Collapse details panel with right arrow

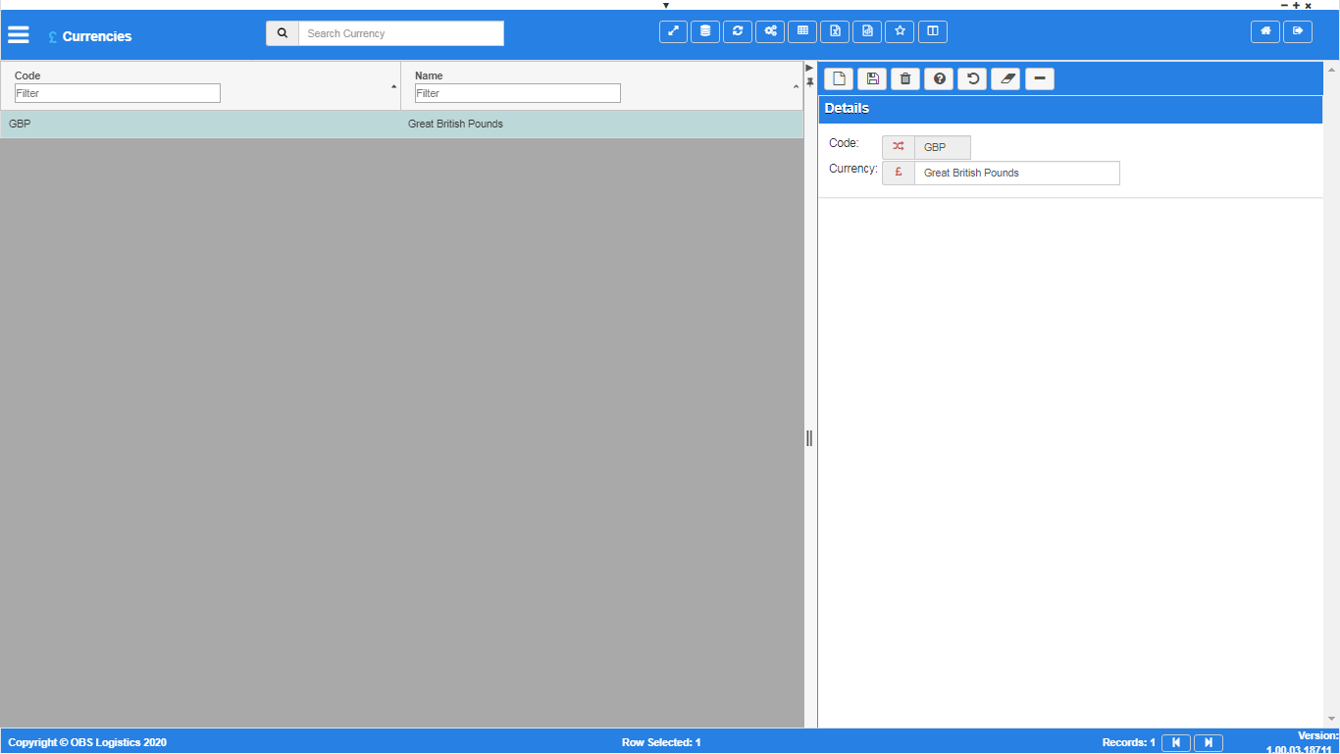810,68
